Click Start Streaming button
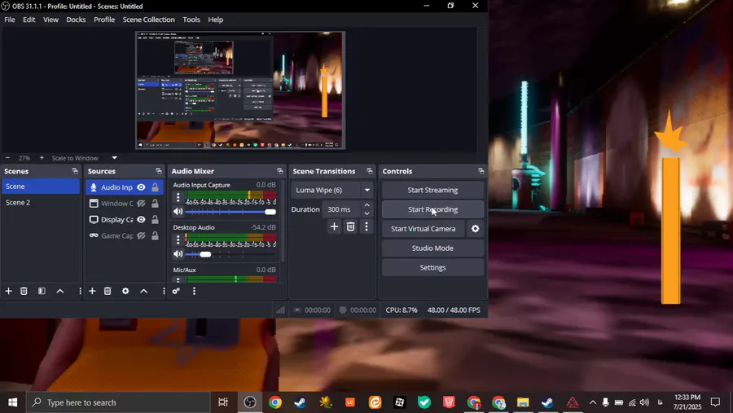Screen dimensions: 733x413 pyautogui.click(x=432, y=190)
